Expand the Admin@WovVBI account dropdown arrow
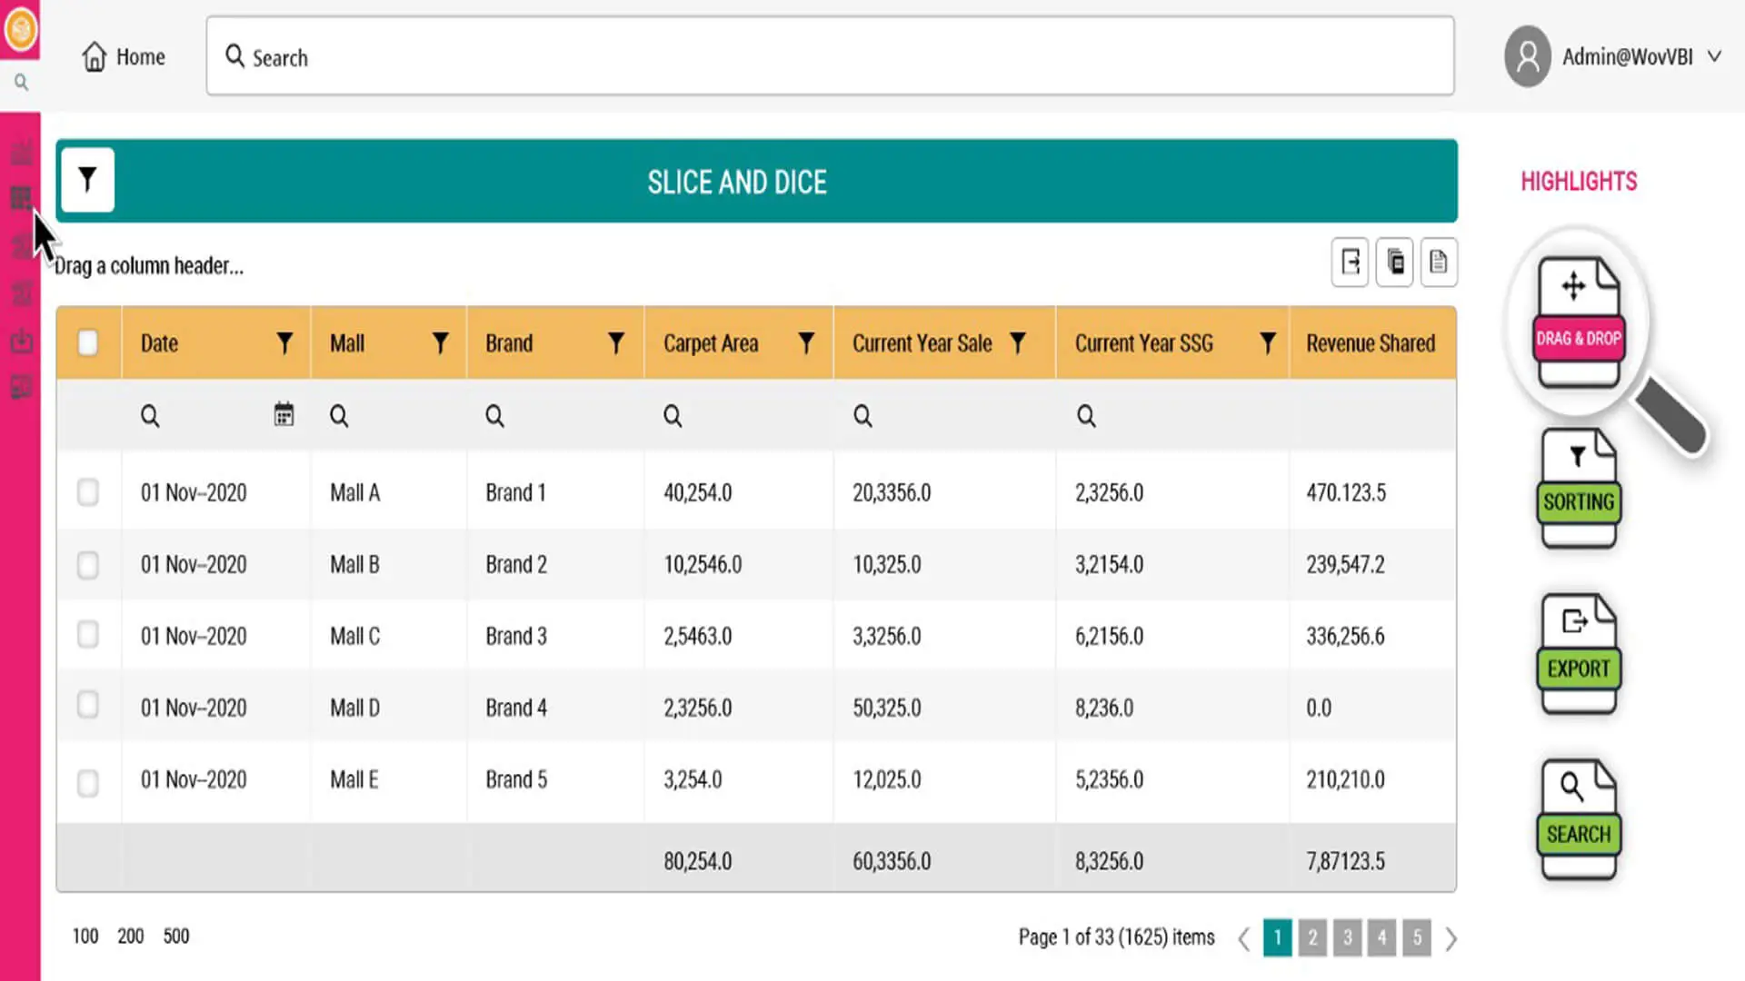1745x981 pixels. pyautogui.click(x=1714, y=56)
